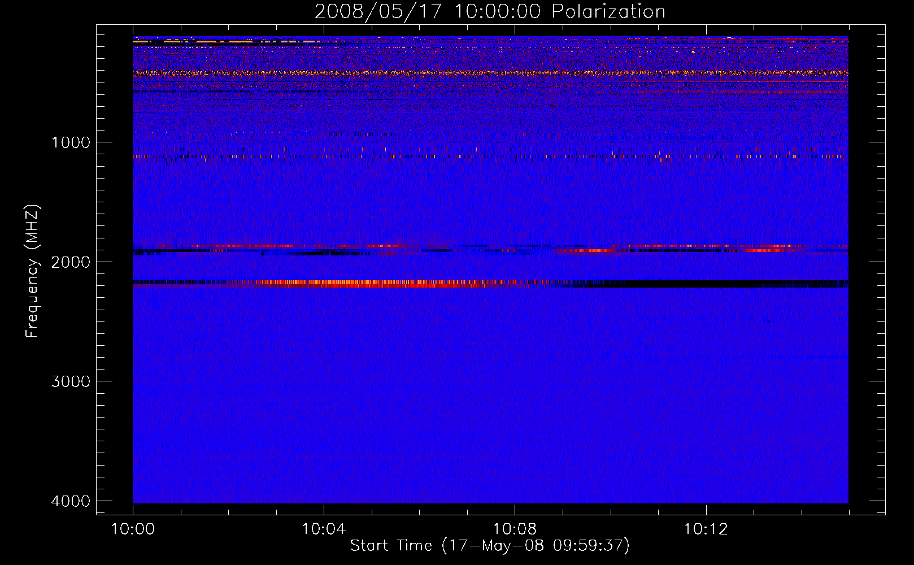914x565 pixels.
Task: Click the 10:08 time tick label
Action: pyautogui.click(x=515, y=529)
